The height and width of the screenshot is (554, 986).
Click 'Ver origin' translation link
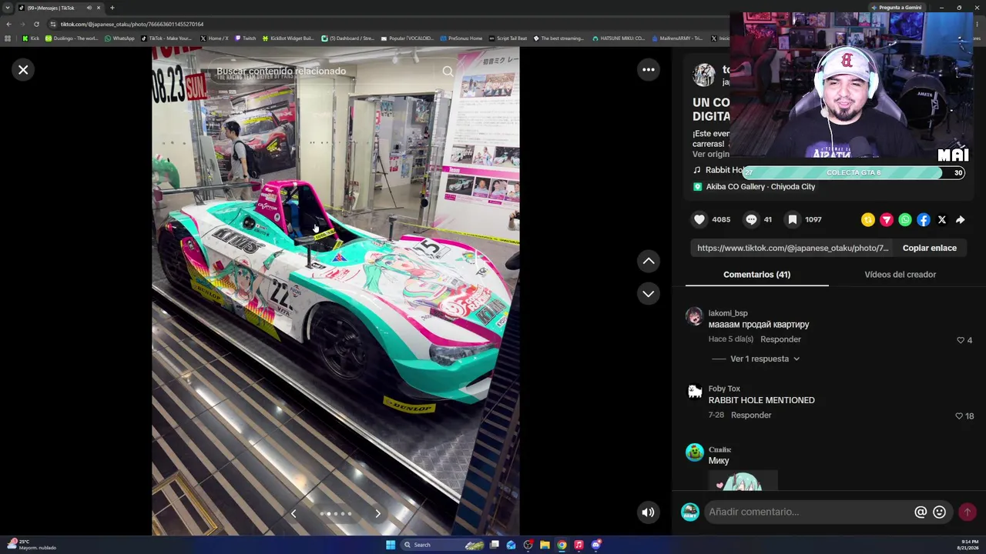click(x=711, y=154)
